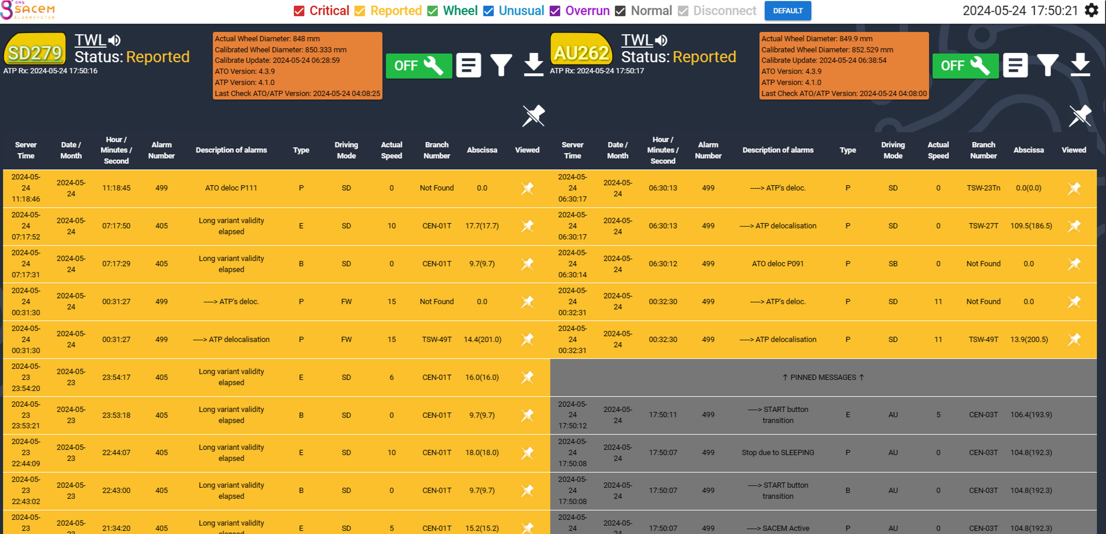Unpin the ATO deloc P111 alarm row

click(527, 188)
